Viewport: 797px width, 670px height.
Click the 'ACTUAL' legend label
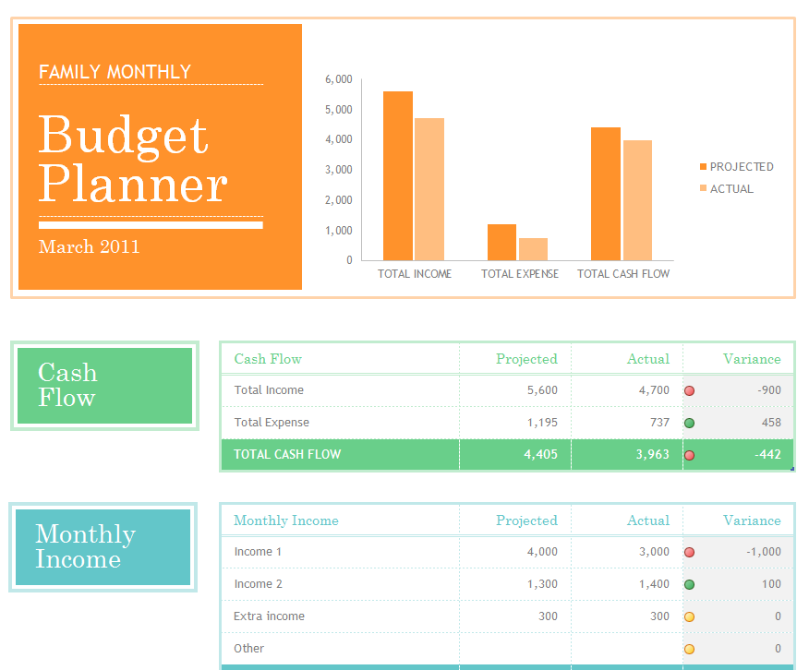[731, 188]
